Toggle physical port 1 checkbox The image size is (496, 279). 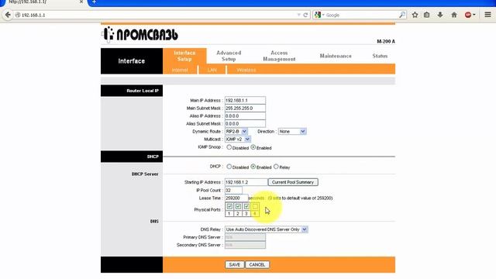point(229,207)
